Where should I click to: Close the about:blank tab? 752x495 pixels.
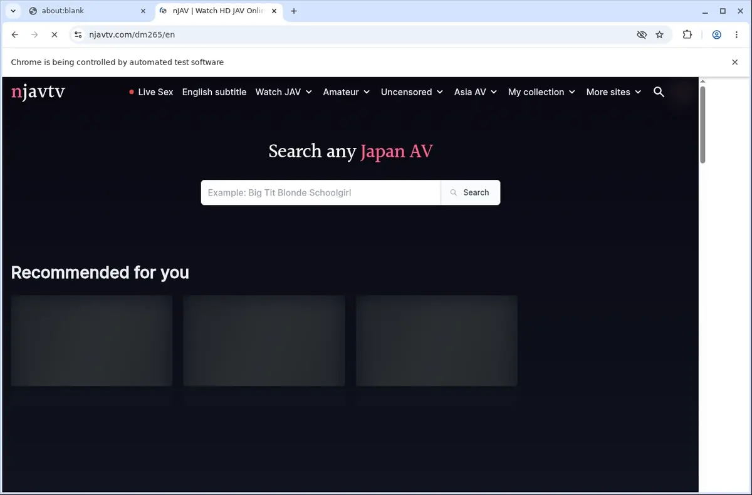pyautogui.click(x=143, y=11)
